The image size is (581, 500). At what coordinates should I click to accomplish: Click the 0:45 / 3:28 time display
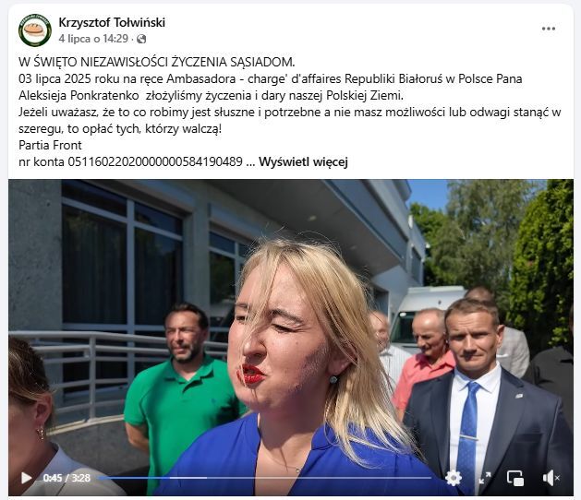coord(67,478)
